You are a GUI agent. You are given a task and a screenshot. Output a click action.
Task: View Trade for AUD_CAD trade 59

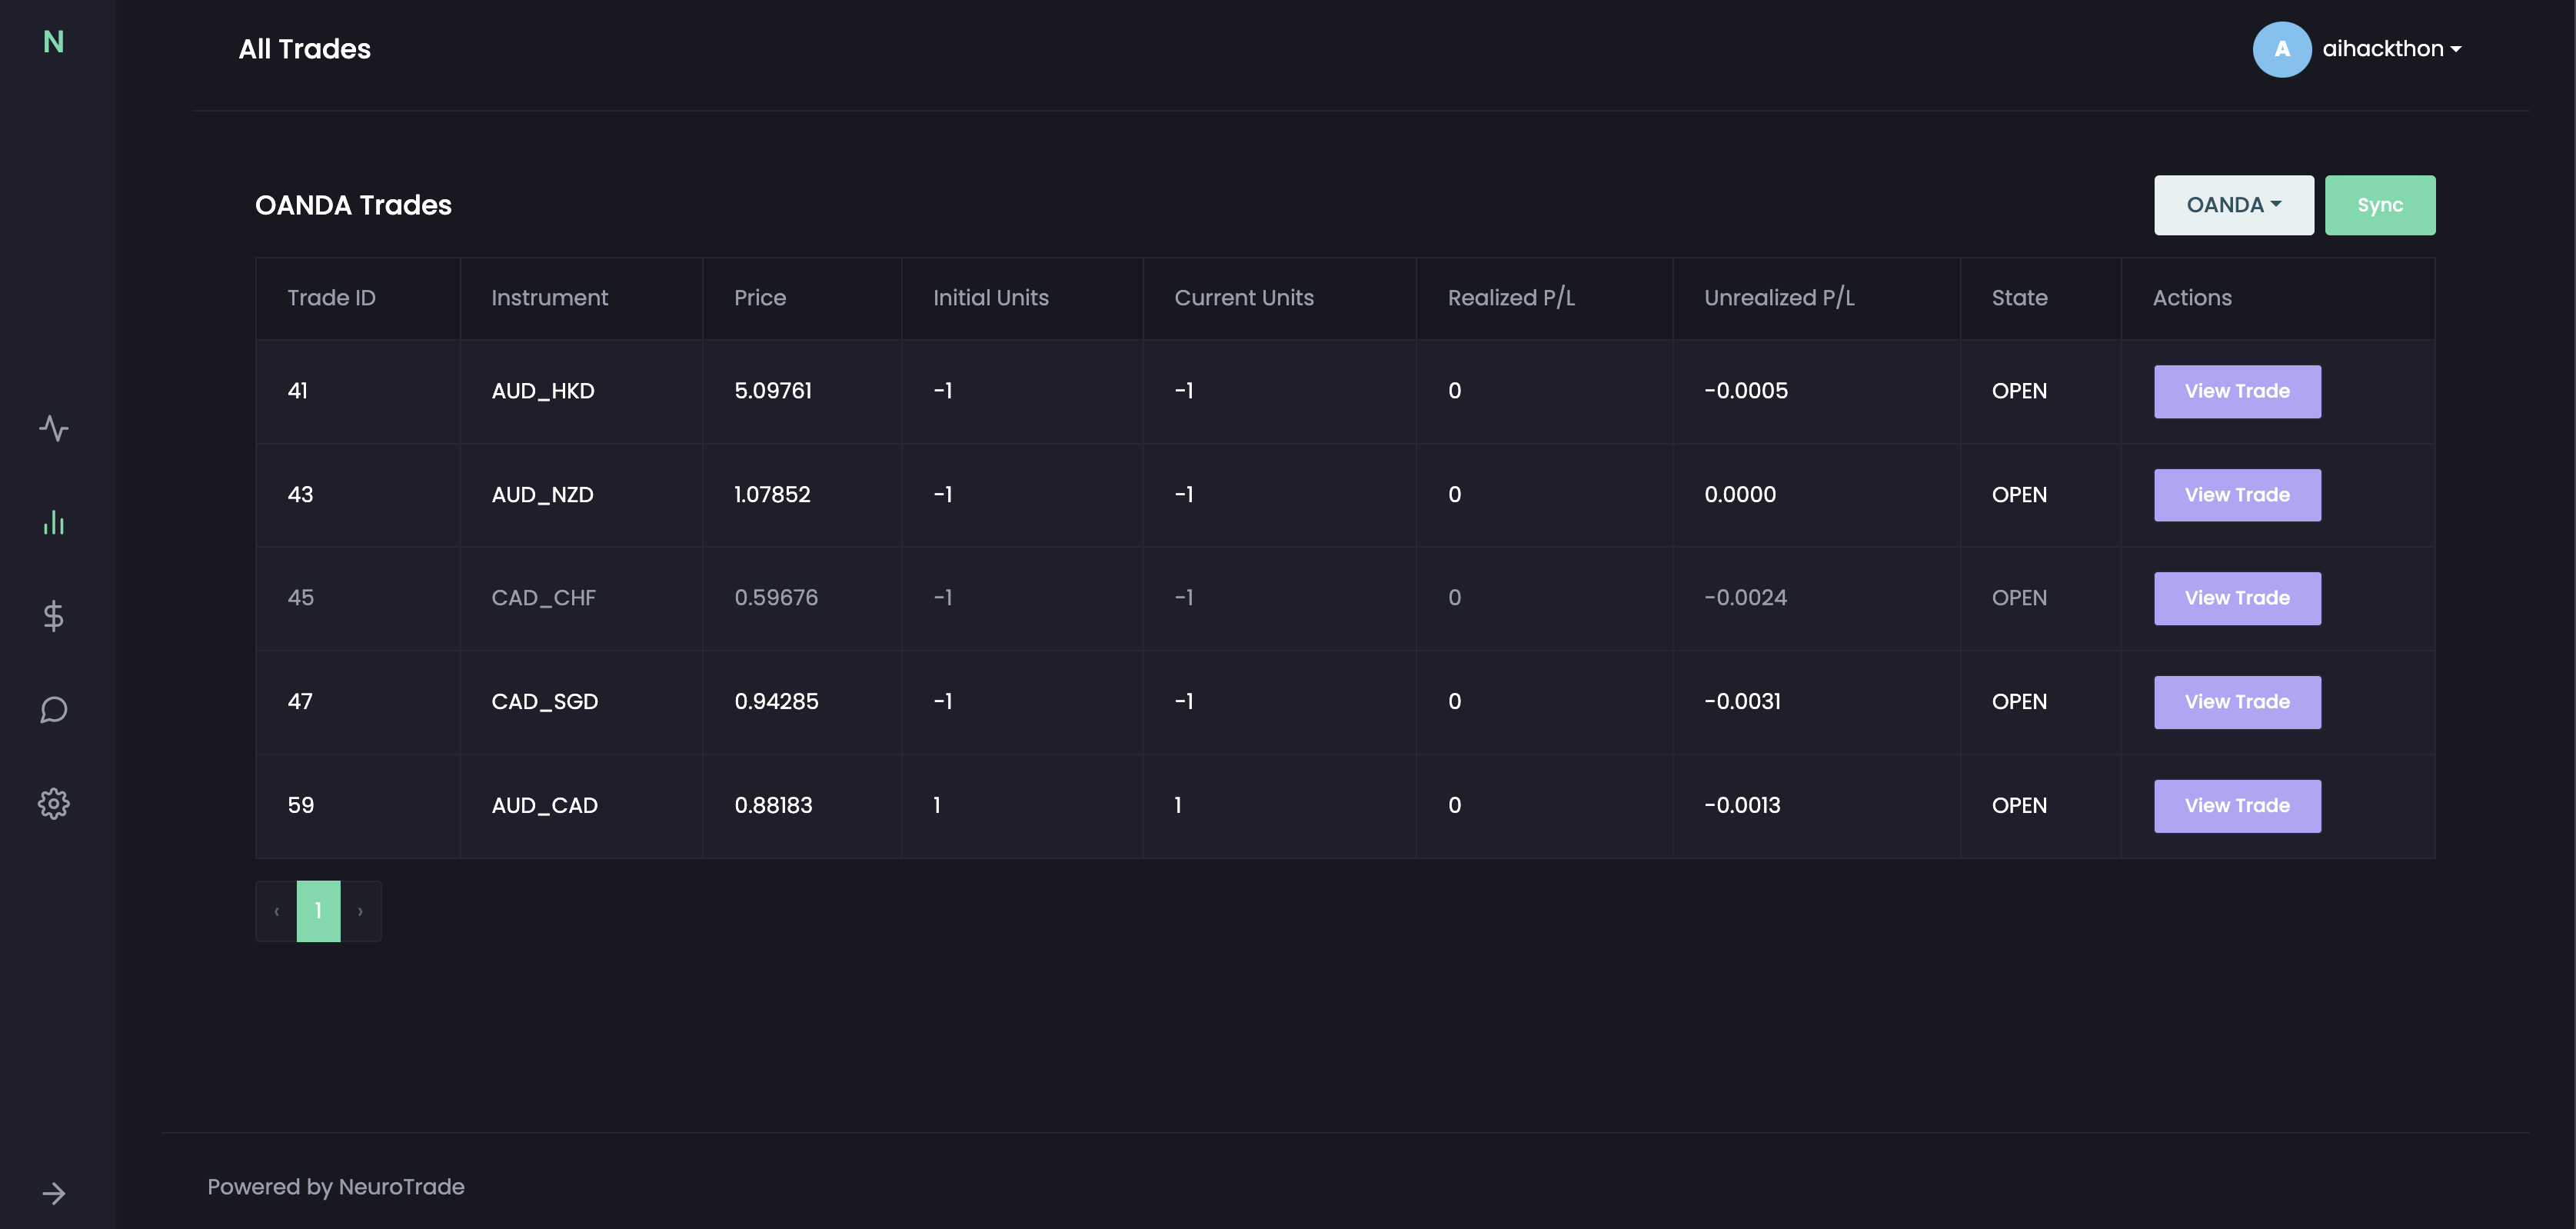coord(2236,806)
